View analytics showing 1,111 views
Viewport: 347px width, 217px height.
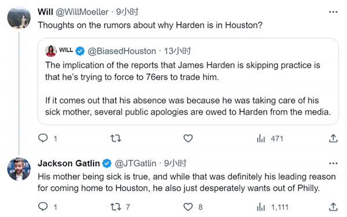pos(272,207)
